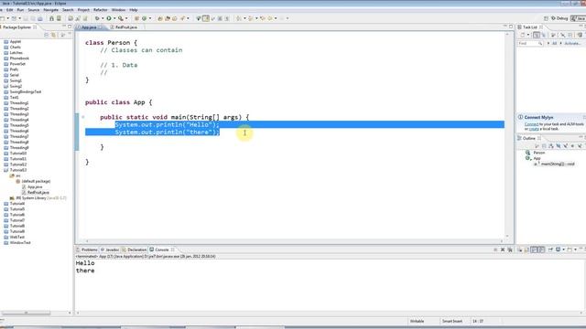Click the New Task icon in Task List
This screenshot has height=329, width=586.
523,35
